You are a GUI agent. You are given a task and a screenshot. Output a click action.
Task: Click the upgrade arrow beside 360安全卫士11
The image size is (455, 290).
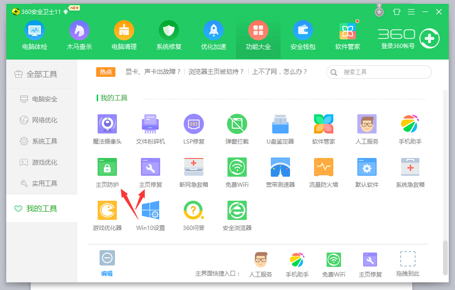coord(65,12)
